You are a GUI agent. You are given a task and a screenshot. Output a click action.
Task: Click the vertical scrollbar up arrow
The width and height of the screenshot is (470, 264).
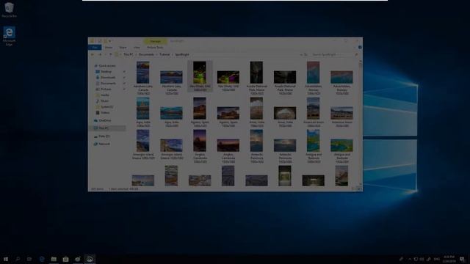point(361,61)
